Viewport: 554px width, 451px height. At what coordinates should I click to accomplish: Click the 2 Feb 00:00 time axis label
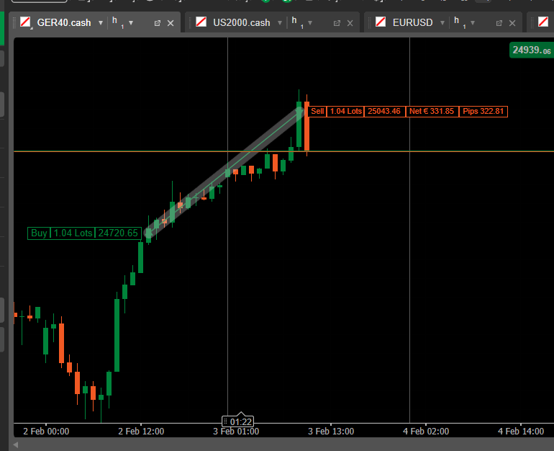(46, 432)
